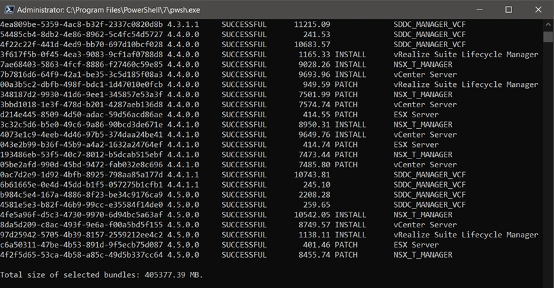Click bundle ID 7b7816d6-64f9-42a1-be35-3c5d185f08a3
The image size is (554, 288).
point(82,74)
